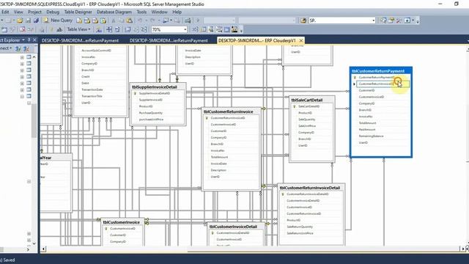
Task: Click the New Text Annotation 'ab' icon
Action: 59,29
